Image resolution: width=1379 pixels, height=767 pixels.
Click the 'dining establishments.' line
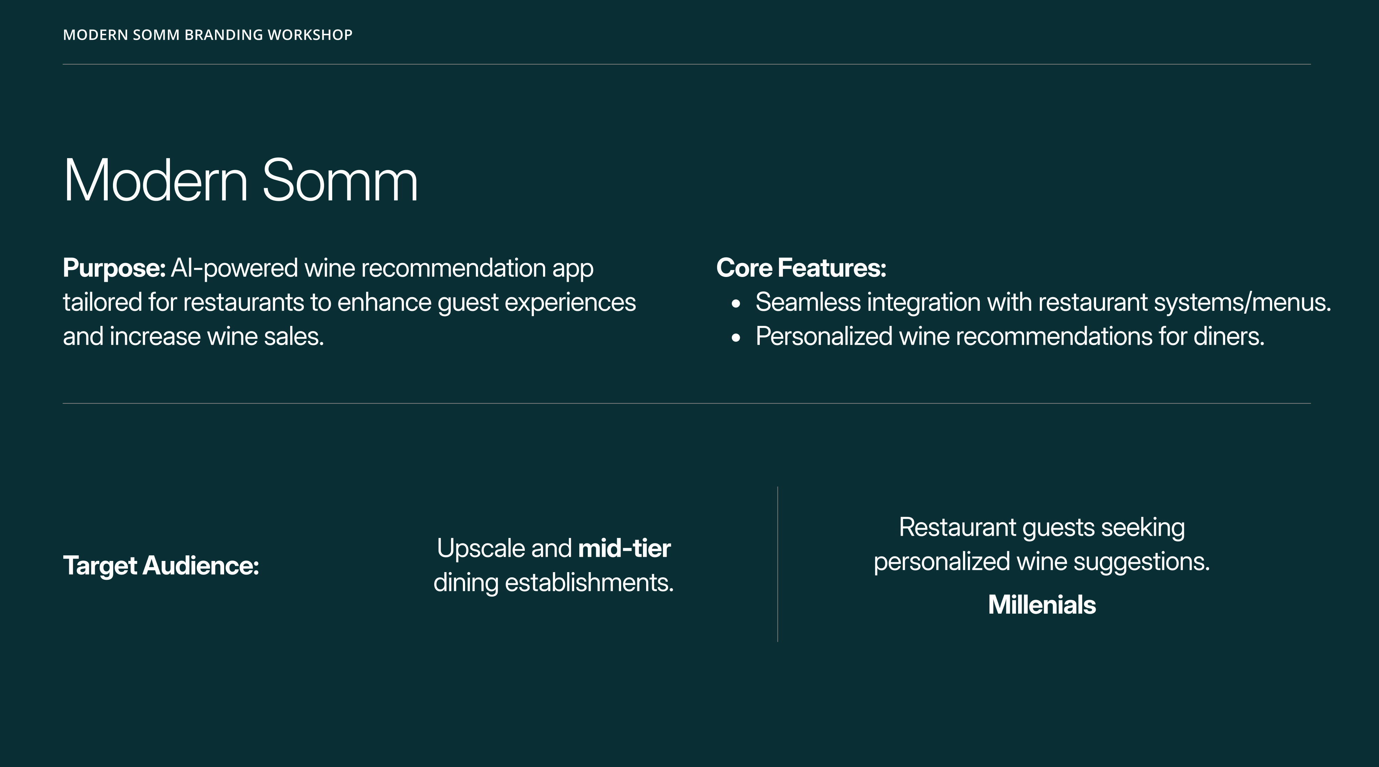pyautogui.click(x=553, y=583)
